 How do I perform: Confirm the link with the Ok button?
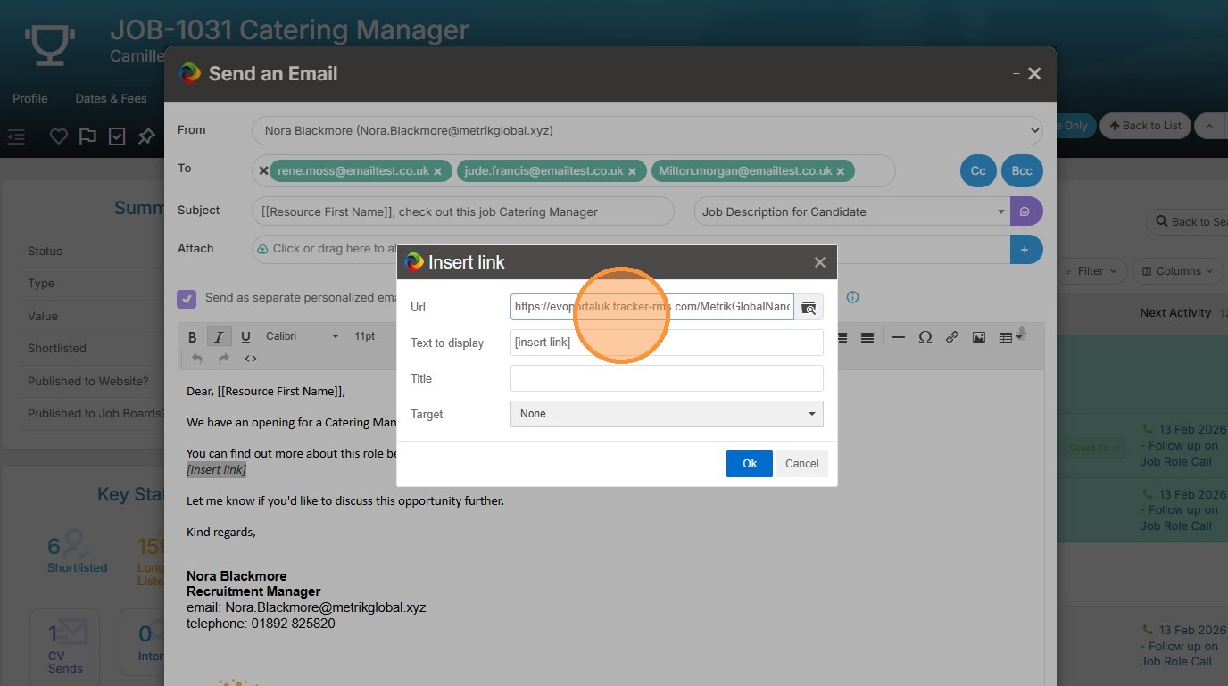[x=750, y=464]
